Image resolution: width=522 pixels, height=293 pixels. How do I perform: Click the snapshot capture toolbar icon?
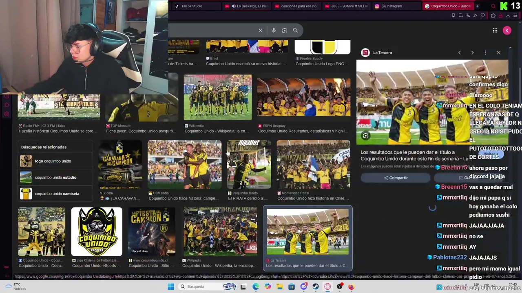point(460,15)
